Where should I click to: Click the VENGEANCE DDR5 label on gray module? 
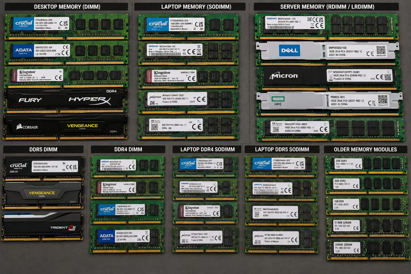42,194
